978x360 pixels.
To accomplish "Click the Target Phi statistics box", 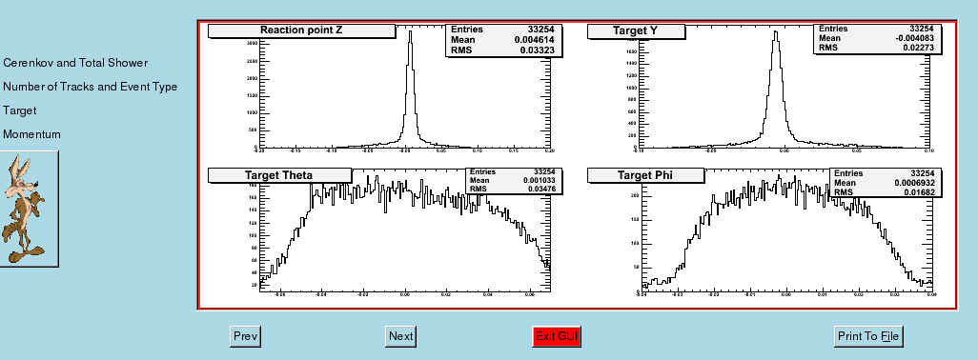I will 886,183.
